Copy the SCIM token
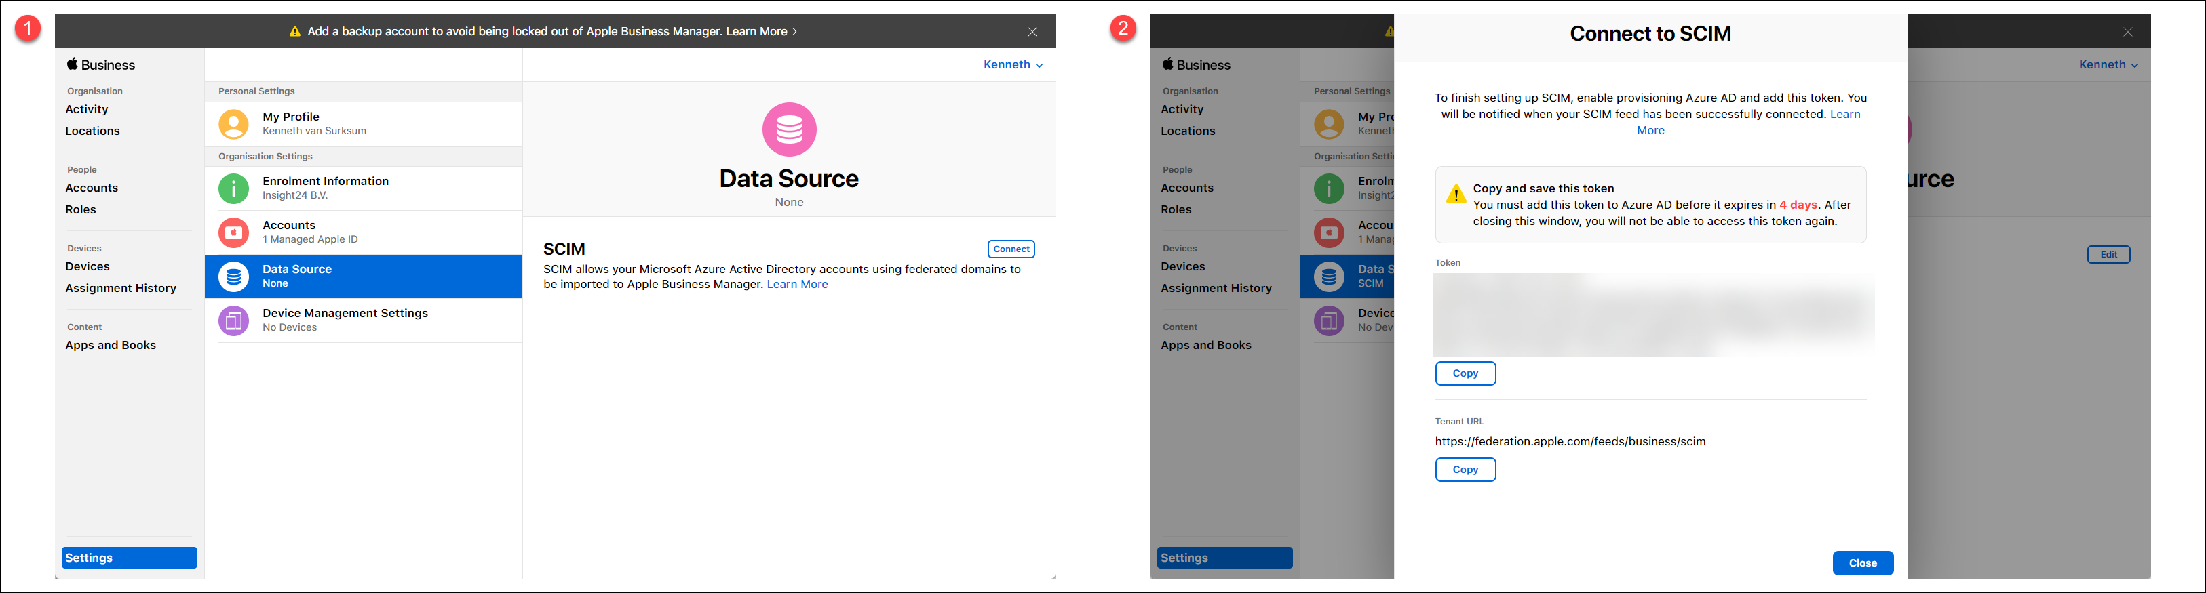 1465,374
